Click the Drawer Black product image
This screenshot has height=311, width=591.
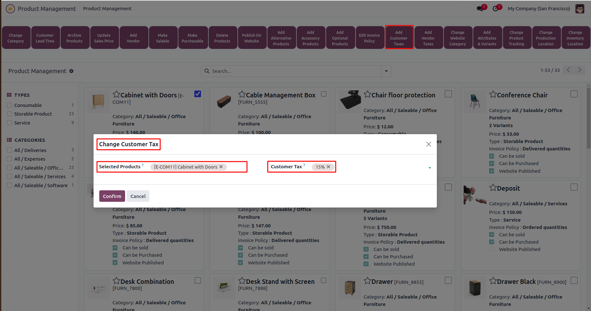point(475,288)
